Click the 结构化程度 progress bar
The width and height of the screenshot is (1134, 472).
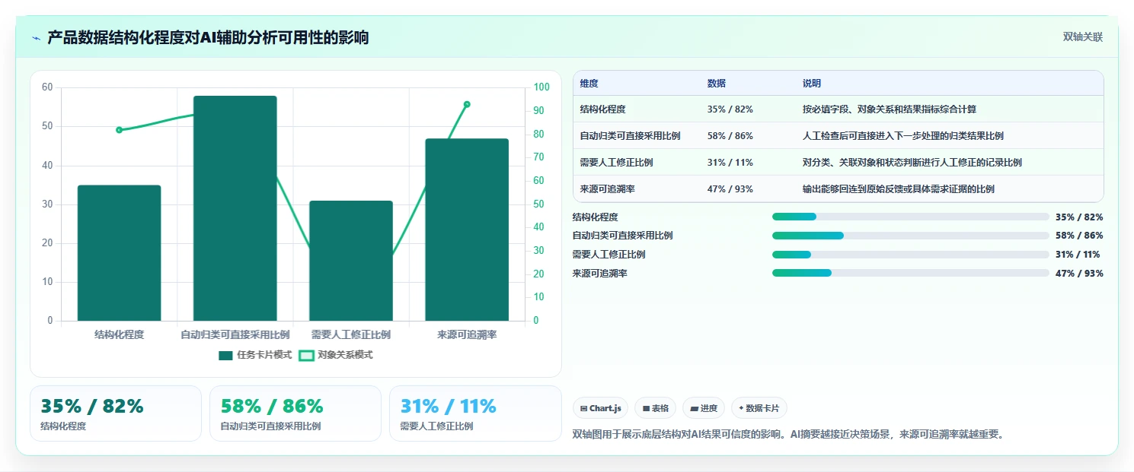[911, 217]
